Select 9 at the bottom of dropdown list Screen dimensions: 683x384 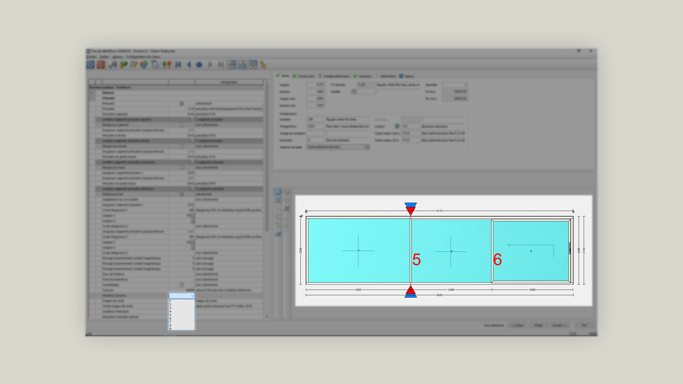(181, 329)
